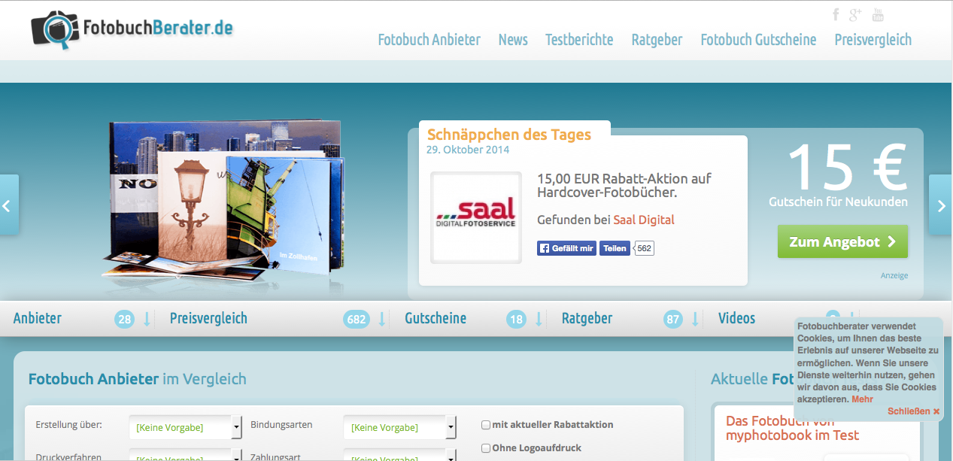Viewport: 953px width, 461px height.
Task: Click the 'Gutschein für Neukunden' text
Action: 838,202
